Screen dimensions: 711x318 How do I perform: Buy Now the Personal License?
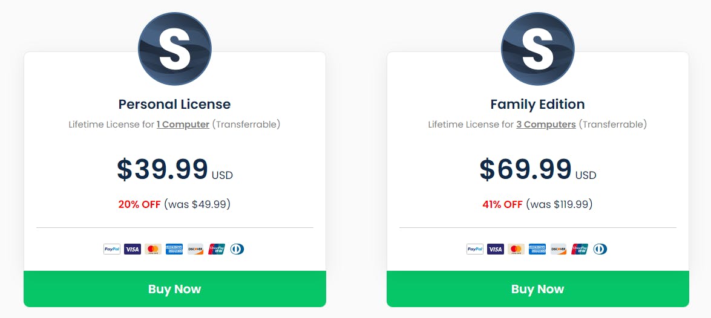(175, 289)
